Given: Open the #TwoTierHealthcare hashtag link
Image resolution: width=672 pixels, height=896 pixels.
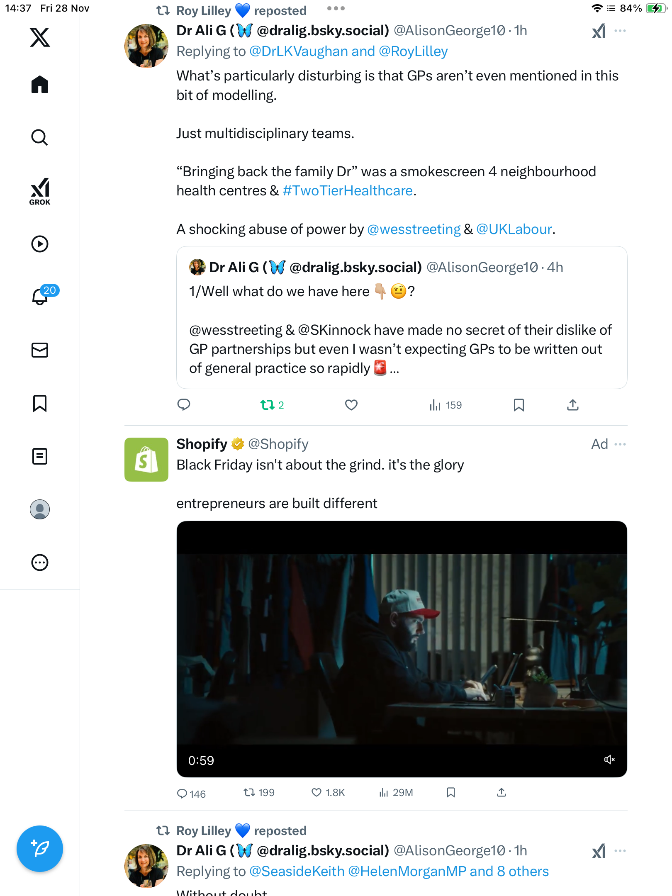Looking at the screenshot, I should click(x=348, y=191).
